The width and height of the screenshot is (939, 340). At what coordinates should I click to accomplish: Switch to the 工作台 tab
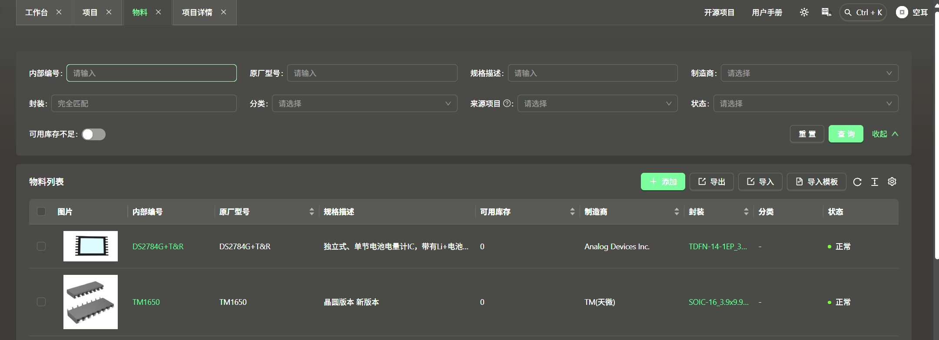36,13
